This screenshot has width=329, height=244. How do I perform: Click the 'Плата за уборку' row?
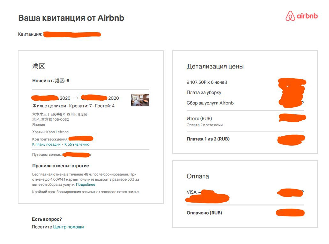point(245,92)
